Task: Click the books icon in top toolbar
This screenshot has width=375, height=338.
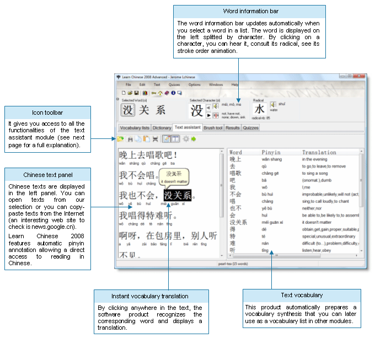Action: tap(145, 93)
